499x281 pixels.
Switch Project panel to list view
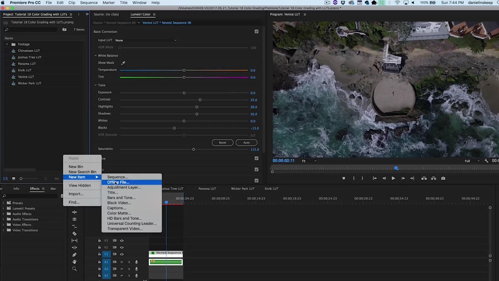[x=6, y=178]
